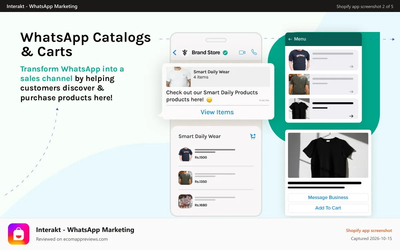Open the black t-shirt menu item arrow
400x250 pixels.
pos(351,116)
